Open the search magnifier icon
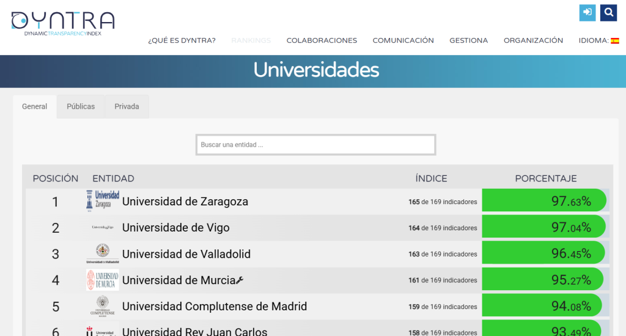The height and width of the screenshot is (336, 626). pyautogui.click(x=608, y=13)
